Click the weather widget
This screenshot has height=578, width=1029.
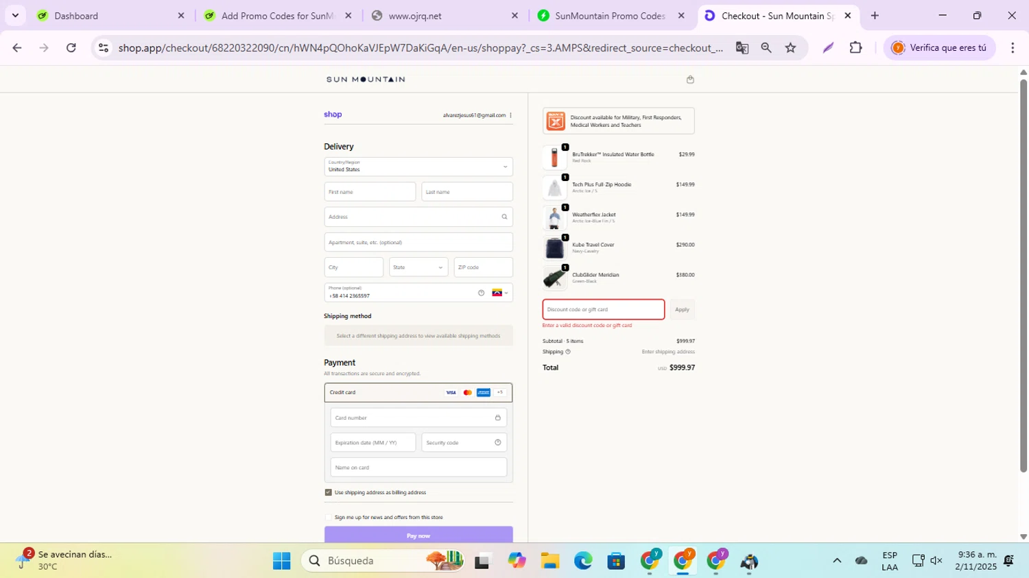tap(65, 560)
